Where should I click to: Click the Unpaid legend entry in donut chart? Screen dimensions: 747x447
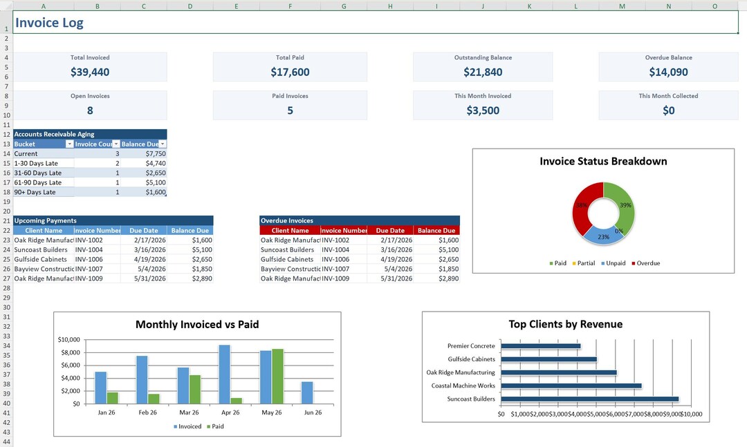point(613,263)
